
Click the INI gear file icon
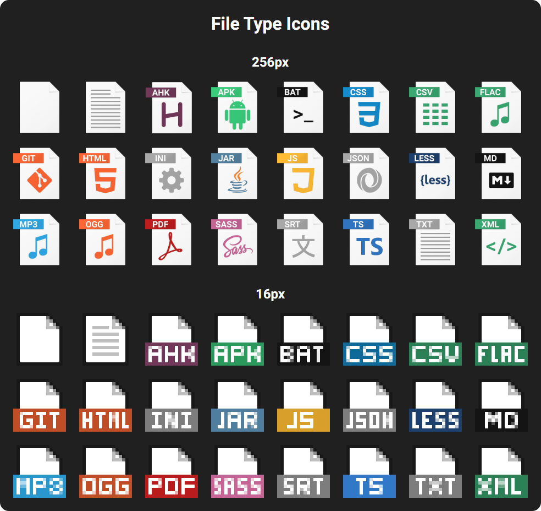point(171,173)
